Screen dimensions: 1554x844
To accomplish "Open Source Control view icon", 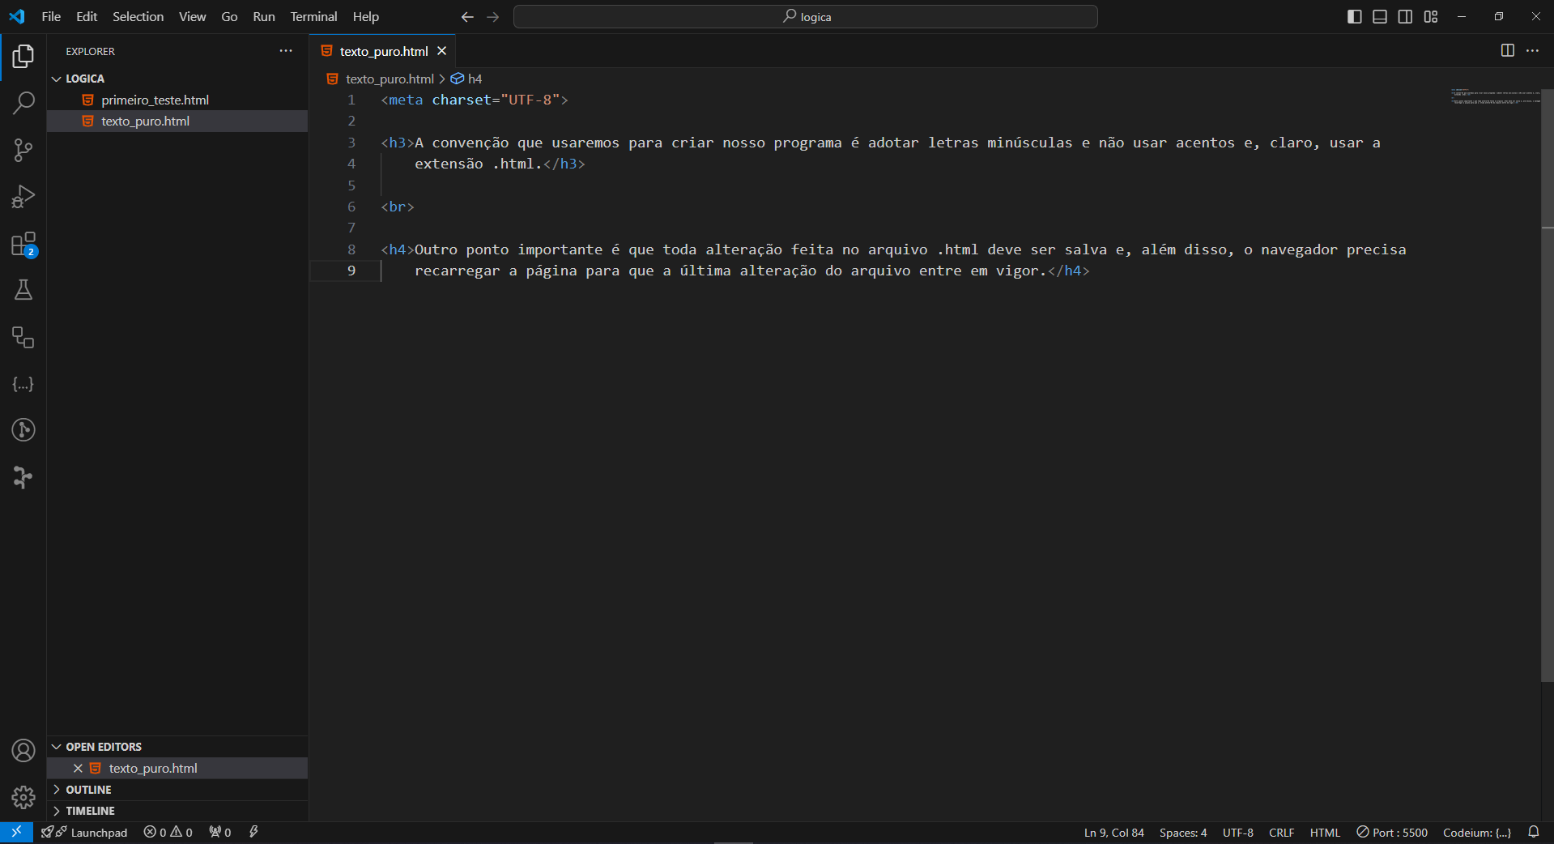I will click(23, 150).
